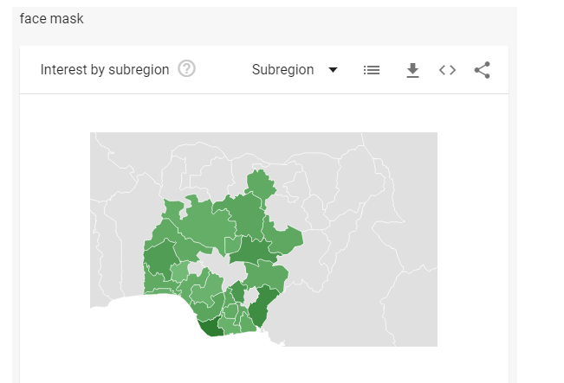This screenshot has height=383, width=564.
Task: Select the northernmost protruding green region
Action: (x=259, y=183)
